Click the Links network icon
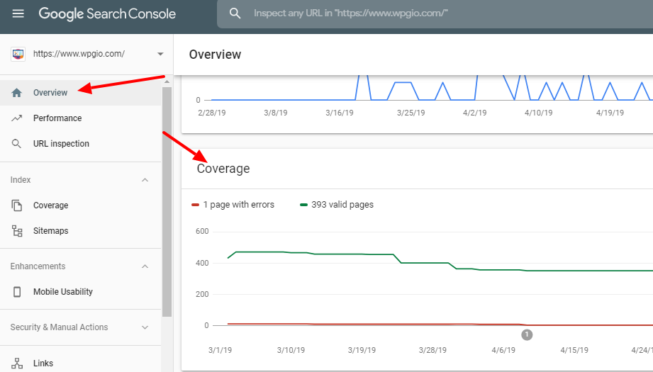This screenshot has height=372, width=653. 17,363
